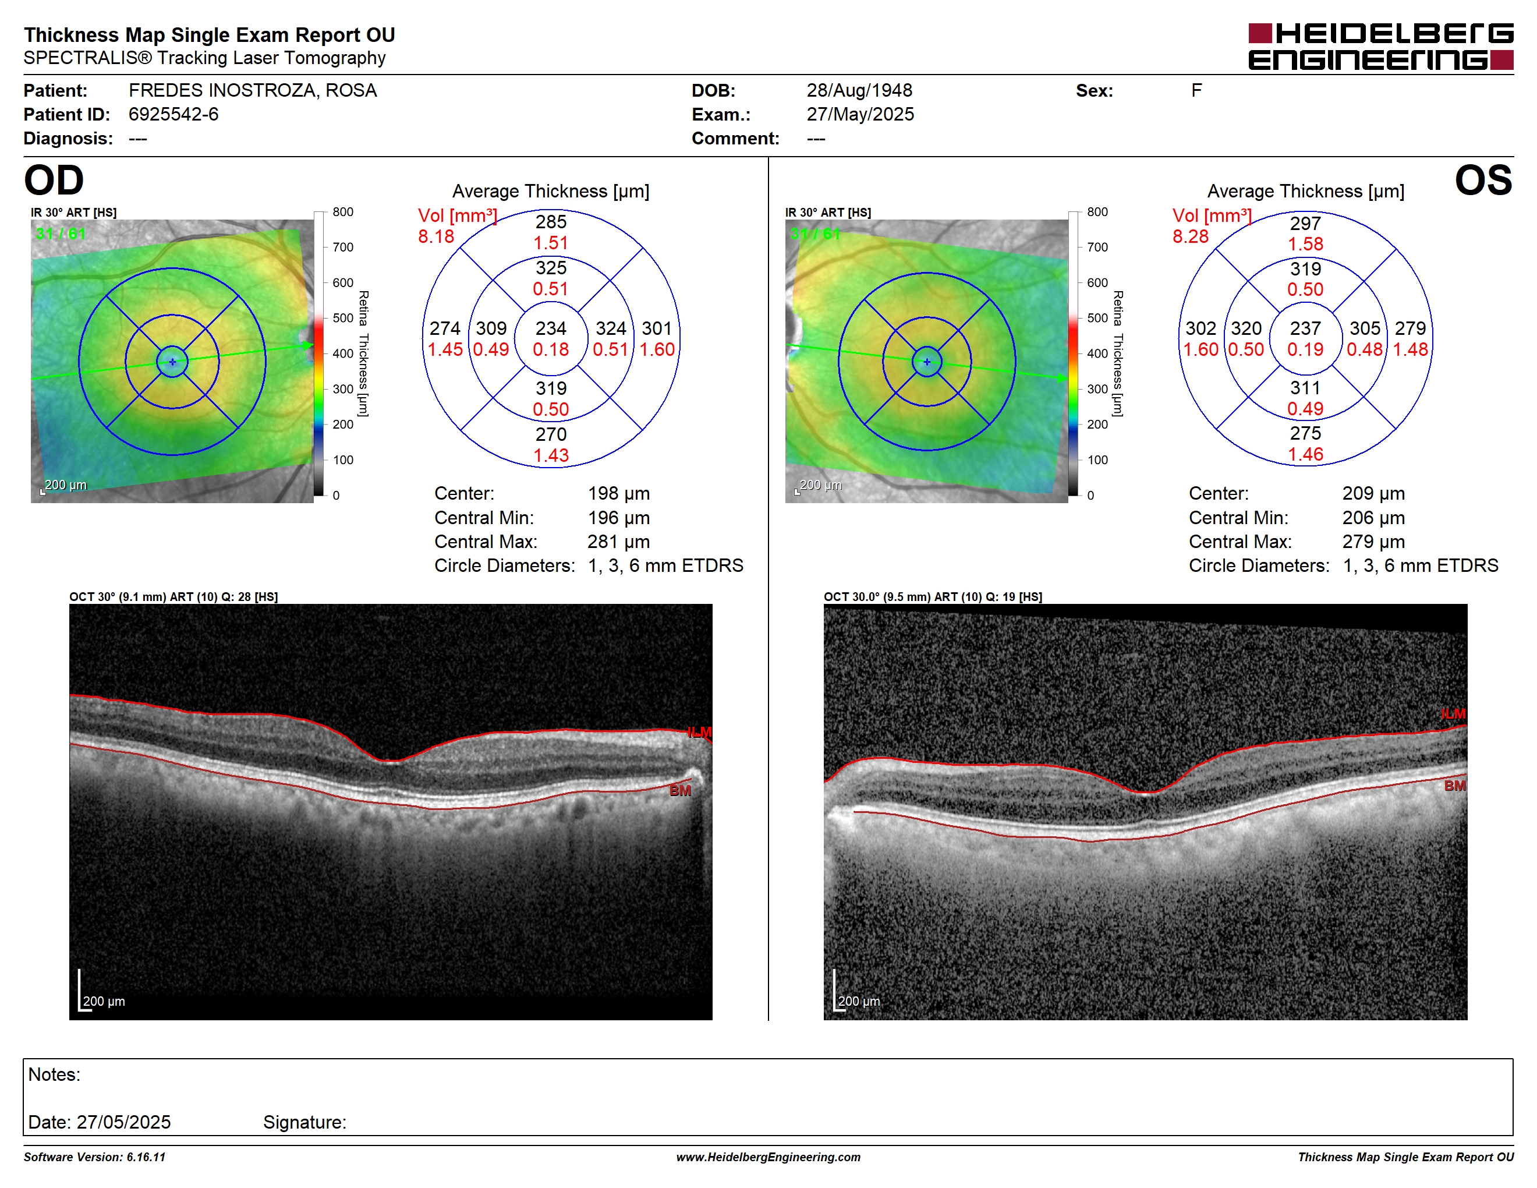Click the OD infrared fundus thickness map
The width and height of the screenshot is (1537, 1188).
coord(172,361)
